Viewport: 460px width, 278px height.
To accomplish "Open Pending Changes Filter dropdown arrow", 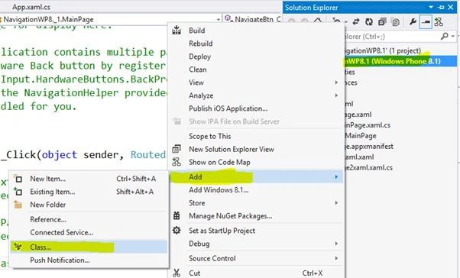I will [x=346, y=22].
